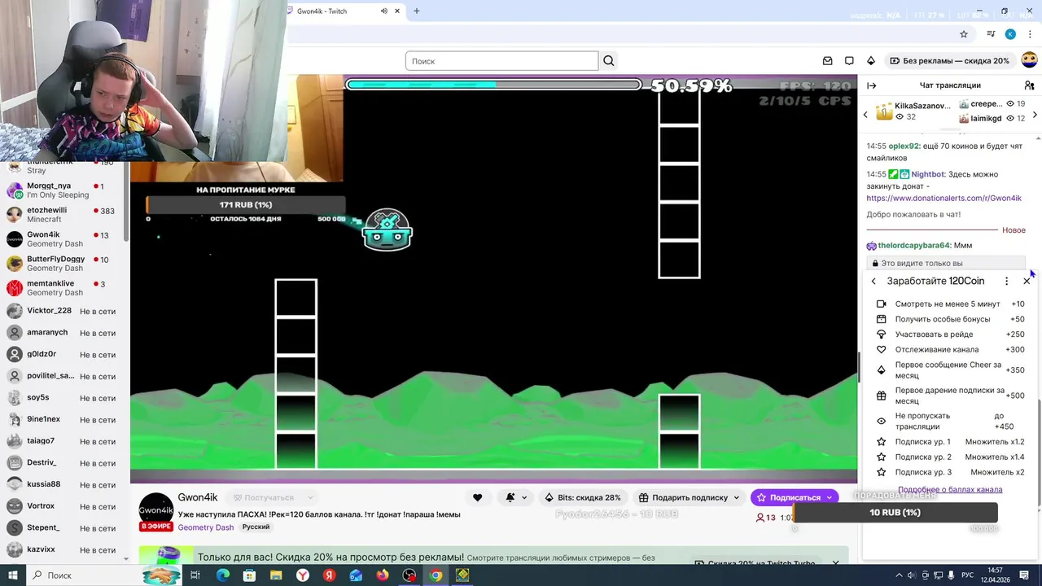Click the search magnifier button
Image resolution: width=1042 pixels, height=586 pixels.
point(609,61)
